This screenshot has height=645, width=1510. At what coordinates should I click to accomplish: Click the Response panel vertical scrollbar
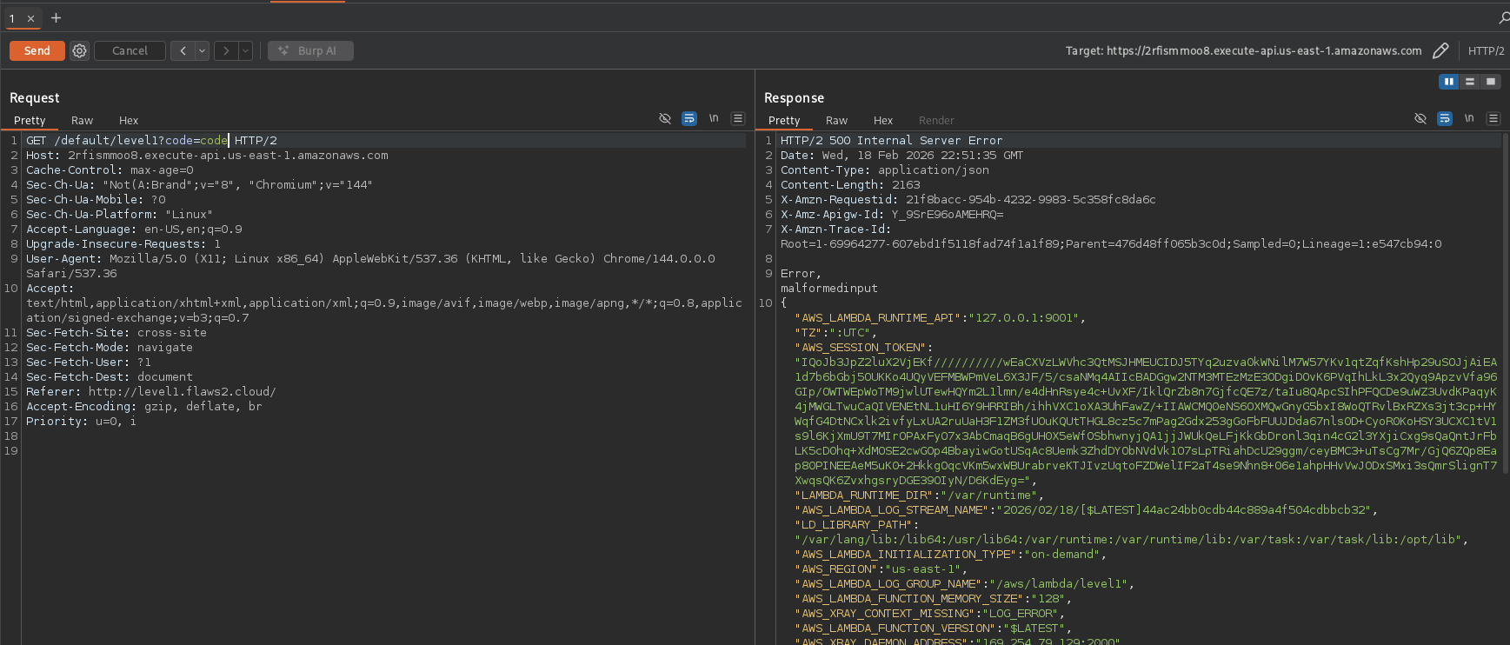(x=1505, y=304)
